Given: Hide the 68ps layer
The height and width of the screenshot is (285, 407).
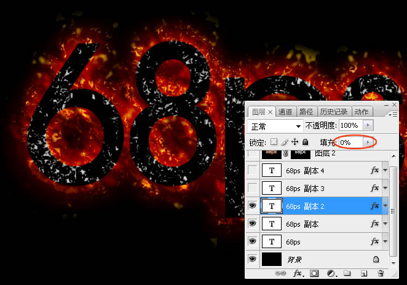Looking at the screenshot, I should 252,241.
